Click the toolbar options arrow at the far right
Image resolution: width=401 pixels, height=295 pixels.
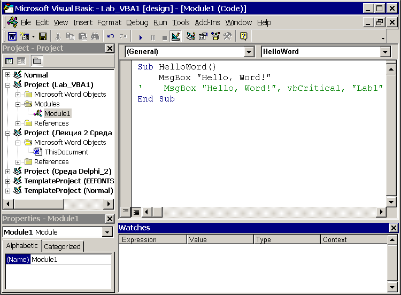click(383, 38)
